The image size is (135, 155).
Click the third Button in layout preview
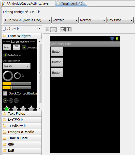57,73
